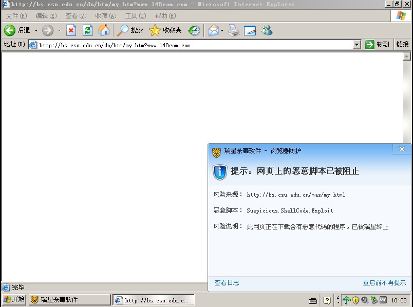Click the address bar URL field
This screenshot has height=307, width=413.
pyautogui.click(x=195, y=45)
